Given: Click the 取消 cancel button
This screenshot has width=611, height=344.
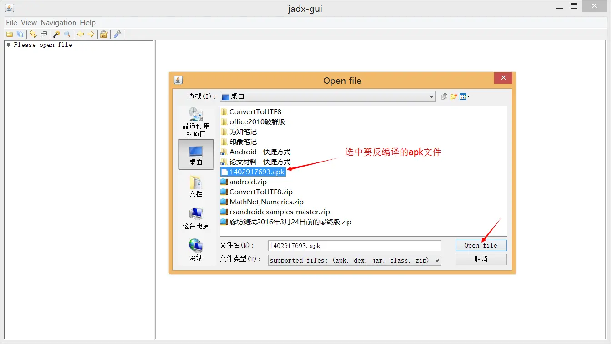Looking at the screenshot, I should coord(481,259).
